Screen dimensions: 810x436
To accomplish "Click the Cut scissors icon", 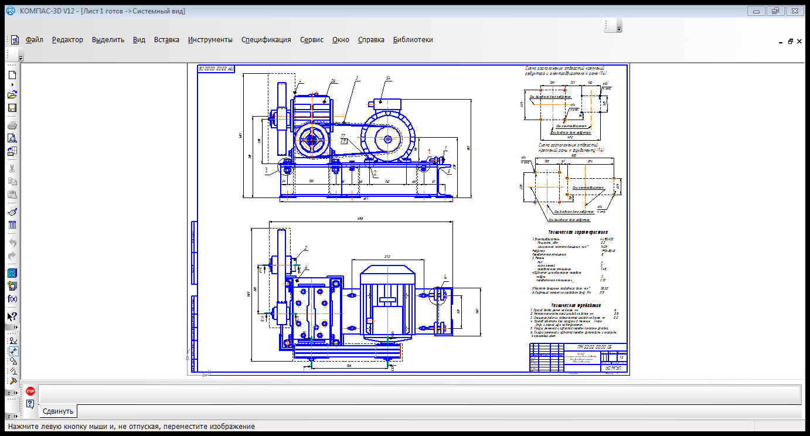I will coord(12,168).
